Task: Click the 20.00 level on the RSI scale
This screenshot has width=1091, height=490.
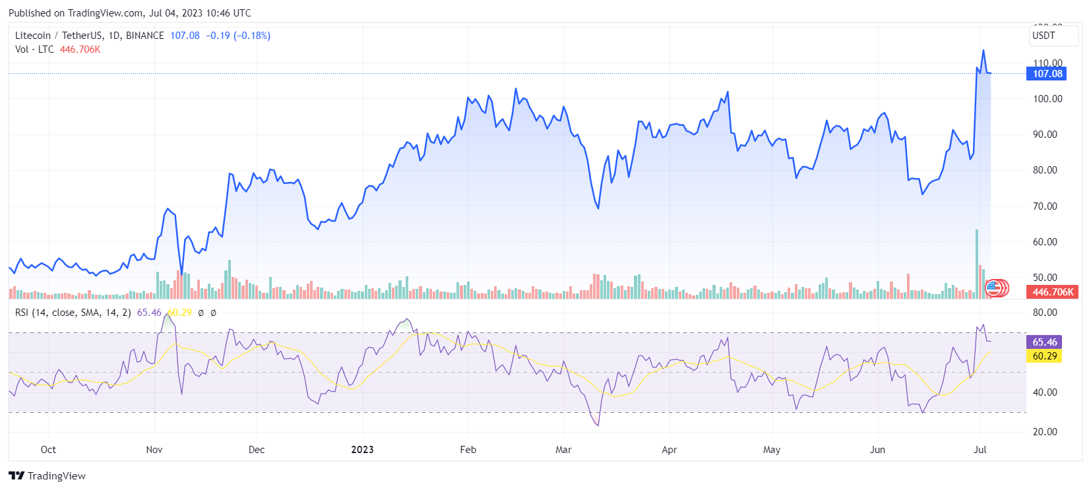Action: [1045, 432]
